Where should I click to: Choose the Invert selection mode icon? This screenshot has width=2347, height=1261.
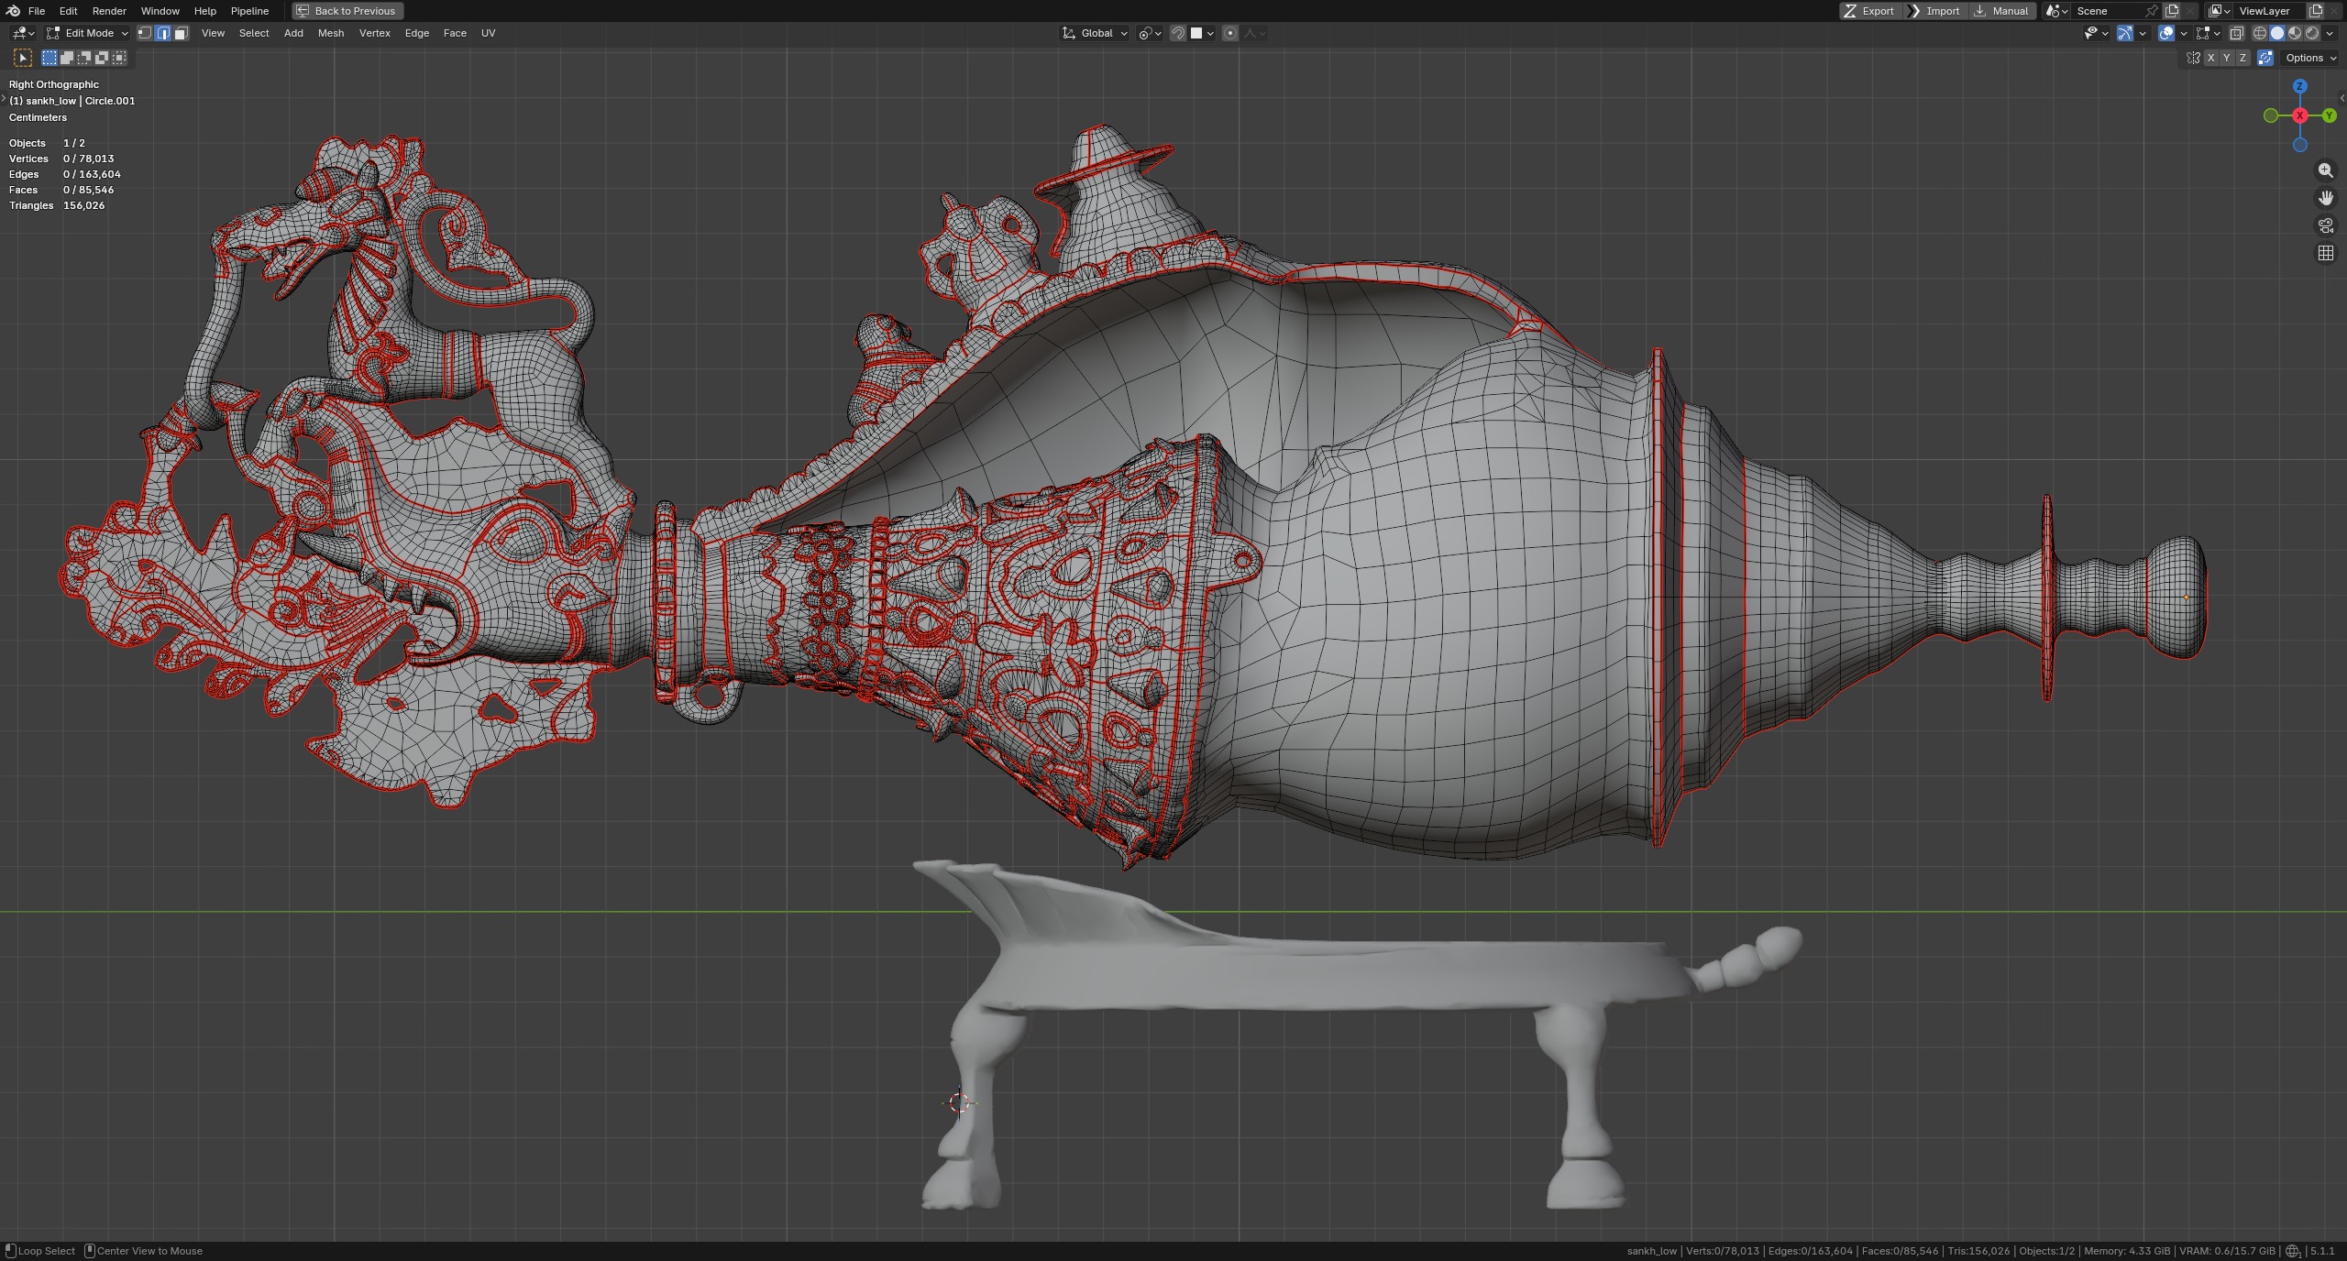pyautogui.click(x=102, y=58)
